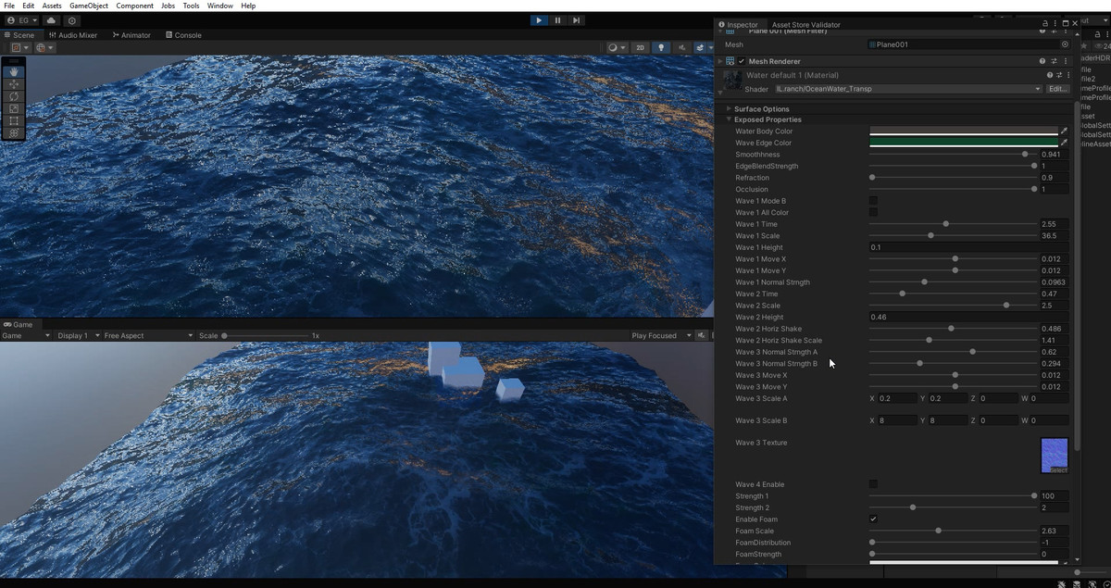Switch to Asset Store Validator tab
The image size is (1111, 588).
pyautogui.click(x=805, y=25)
